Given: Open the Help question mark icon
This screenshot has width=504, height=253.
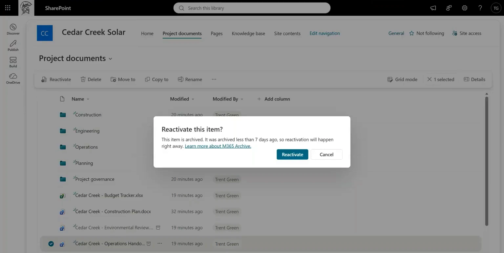Looking at the screenshot, I should 480,8.
